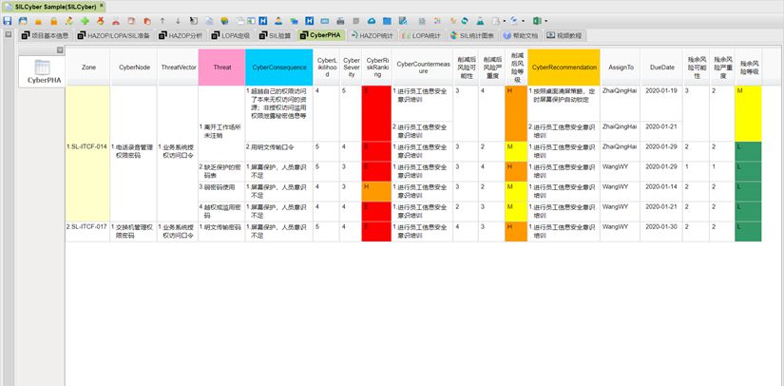Click the save icon in the toolbar
Viewport: 784px width, 386px height.
click(8, 20)
